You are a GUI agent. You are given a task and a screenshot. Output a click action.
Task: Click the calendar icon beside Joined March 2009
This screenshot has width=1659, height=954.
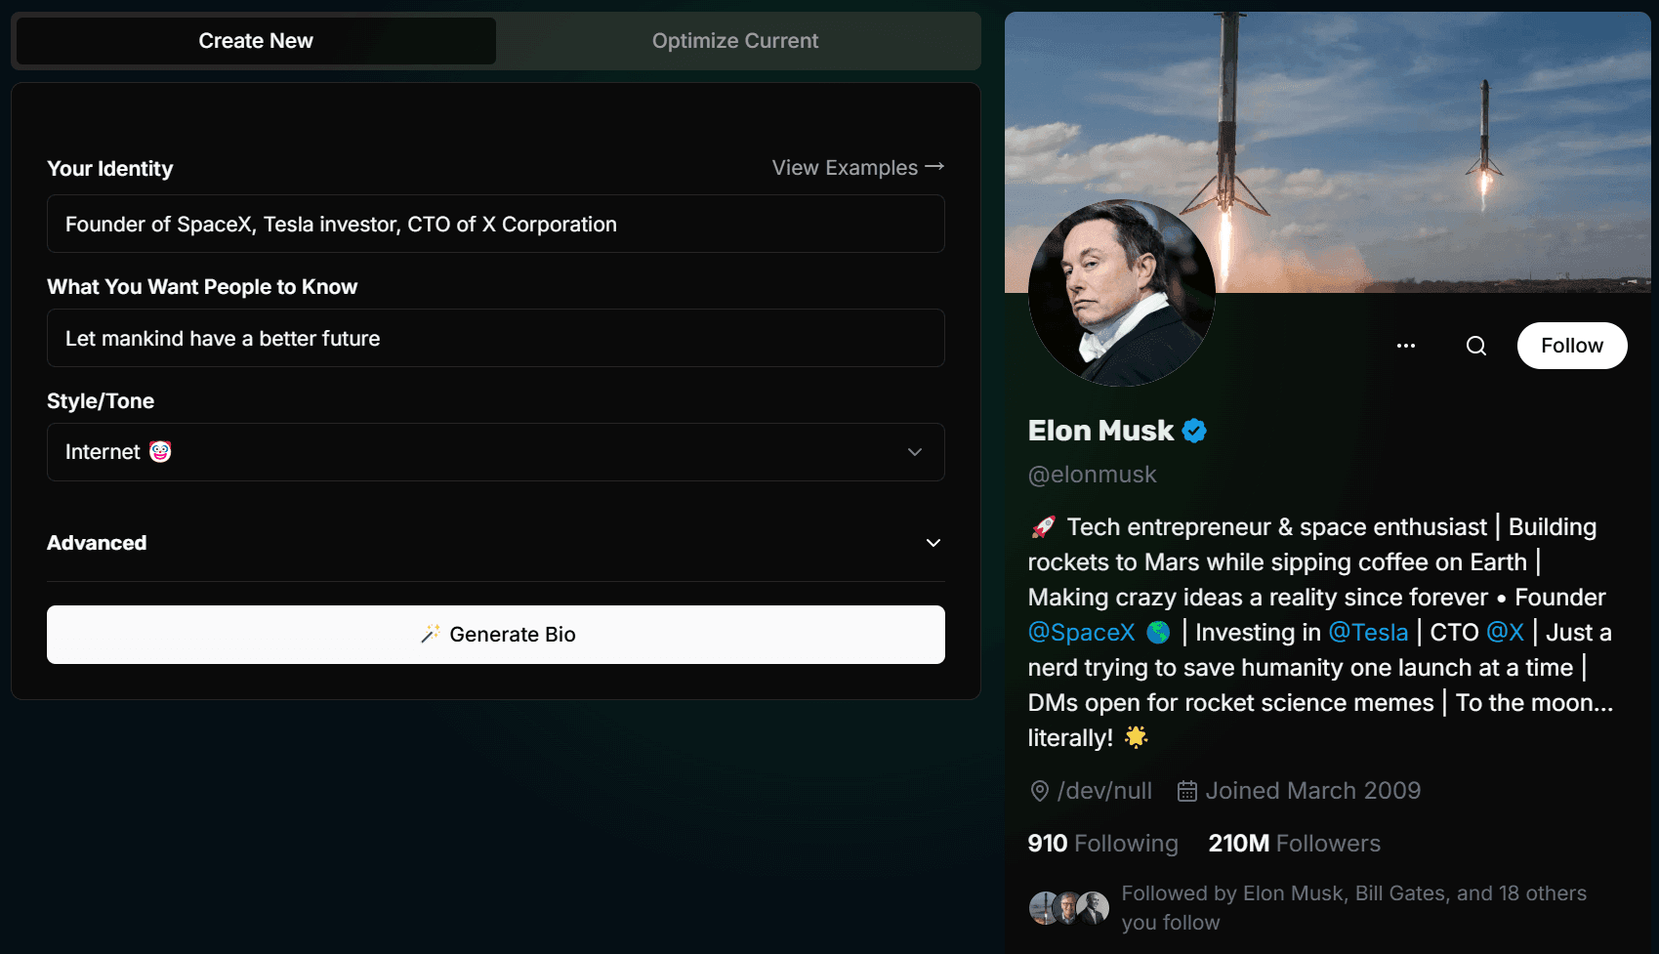(1187, 791)
